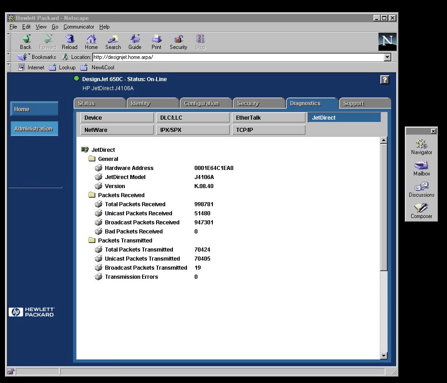Click the JetDirect sub-tab button
447x383 pixels.
344,117
